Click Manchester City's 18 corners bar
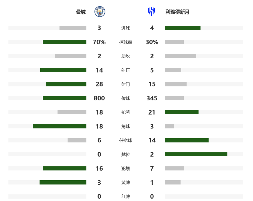The width and height of the screenshot is (253, 201). click(60, 126)
